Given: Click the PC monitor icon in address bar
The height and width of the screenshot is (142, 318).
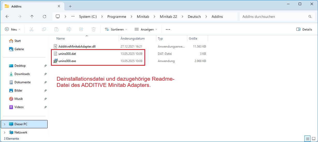Looking at the screenshot, I should (x=58, y=17).
